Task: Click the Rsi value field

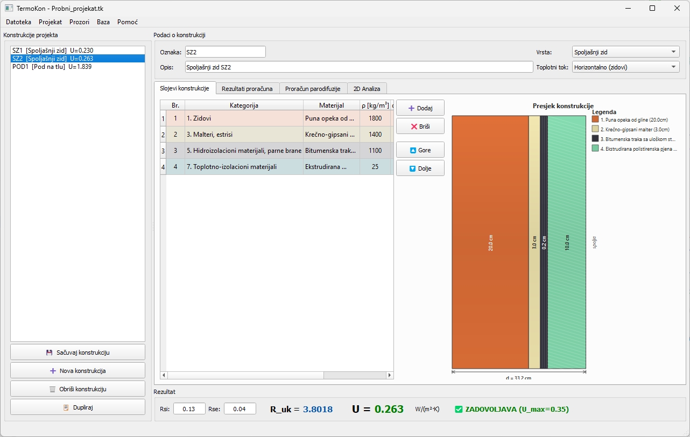Action: [188, 409]
